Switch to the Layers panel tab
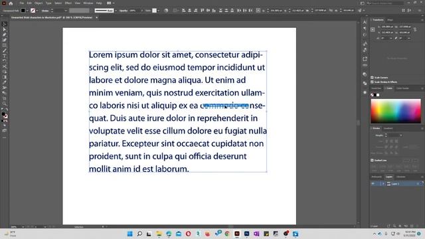 tap(389, 177)
